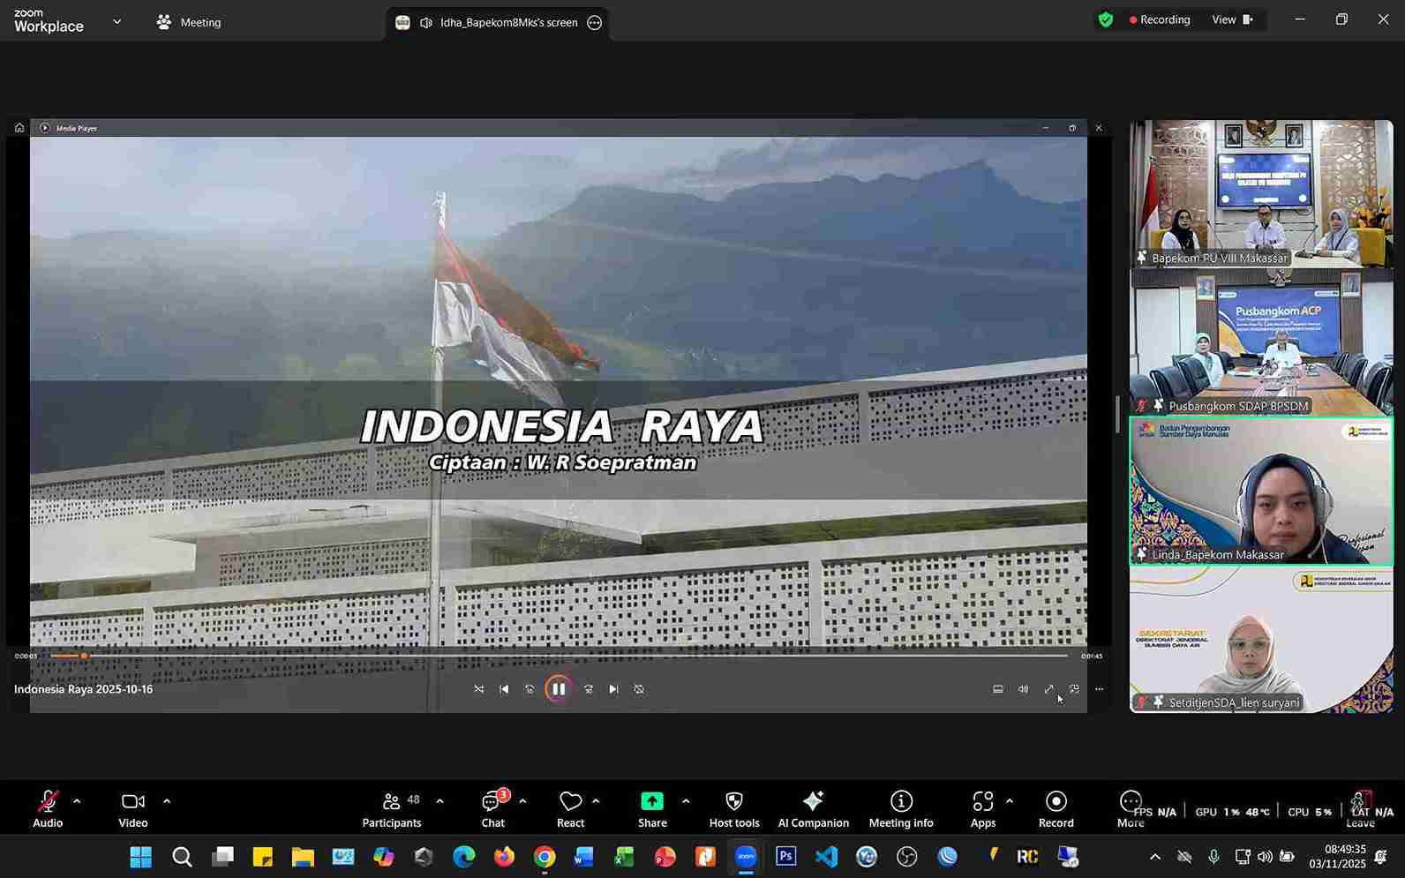Viewport: 1405px width, 878px height.
Task: Expand video options arrow next to Video
Action: (167, 801)
